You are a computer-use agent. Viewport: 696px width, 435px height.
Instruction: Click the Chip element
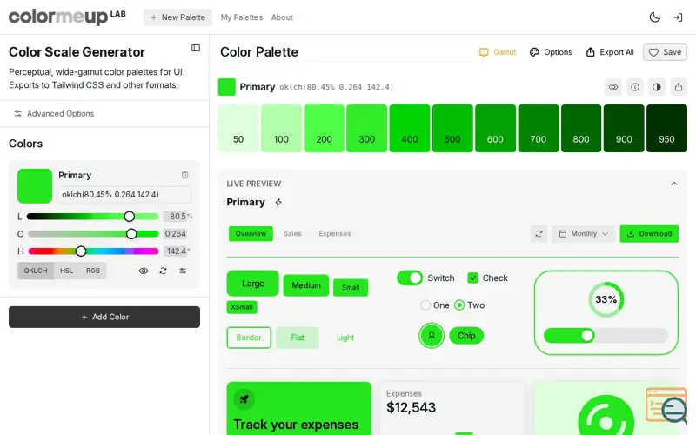(x=466, y=336)
